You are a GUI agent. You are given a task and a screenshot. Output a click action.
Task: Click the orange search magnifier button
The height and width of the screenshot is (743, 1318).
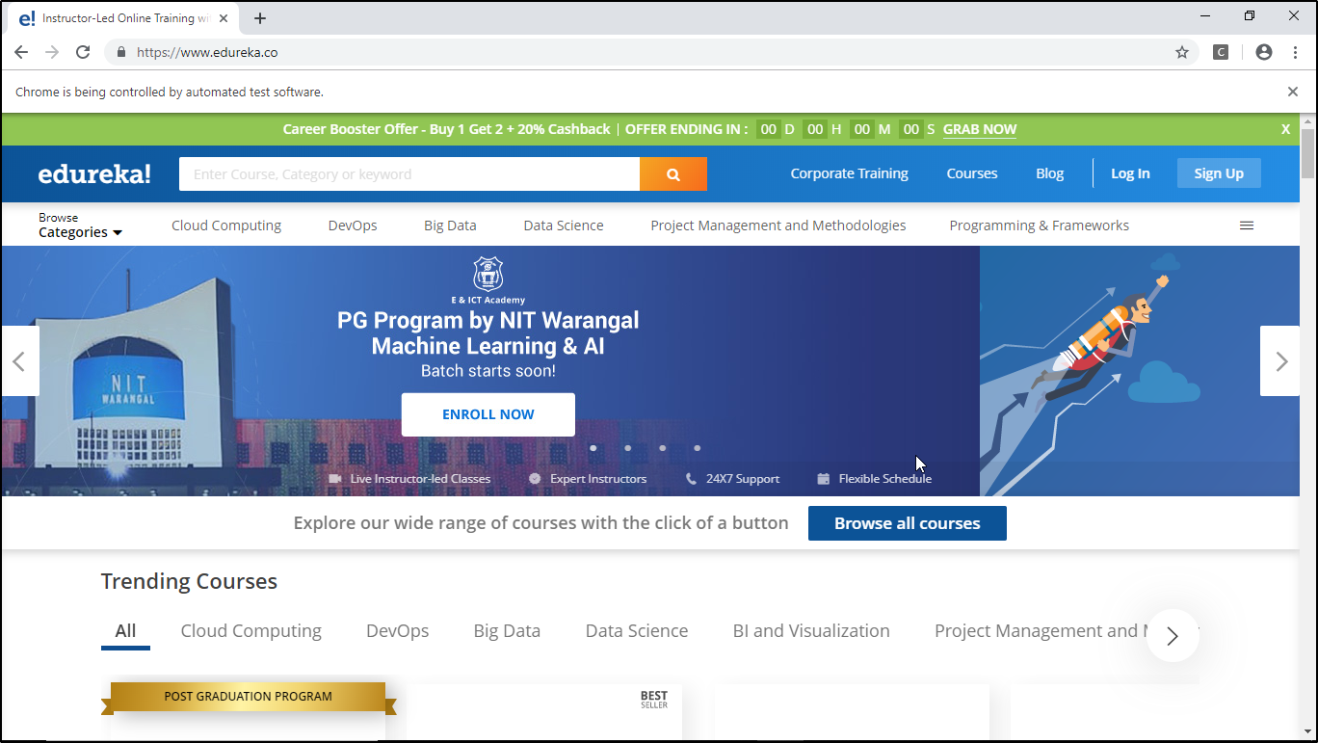tap(673, 174)
